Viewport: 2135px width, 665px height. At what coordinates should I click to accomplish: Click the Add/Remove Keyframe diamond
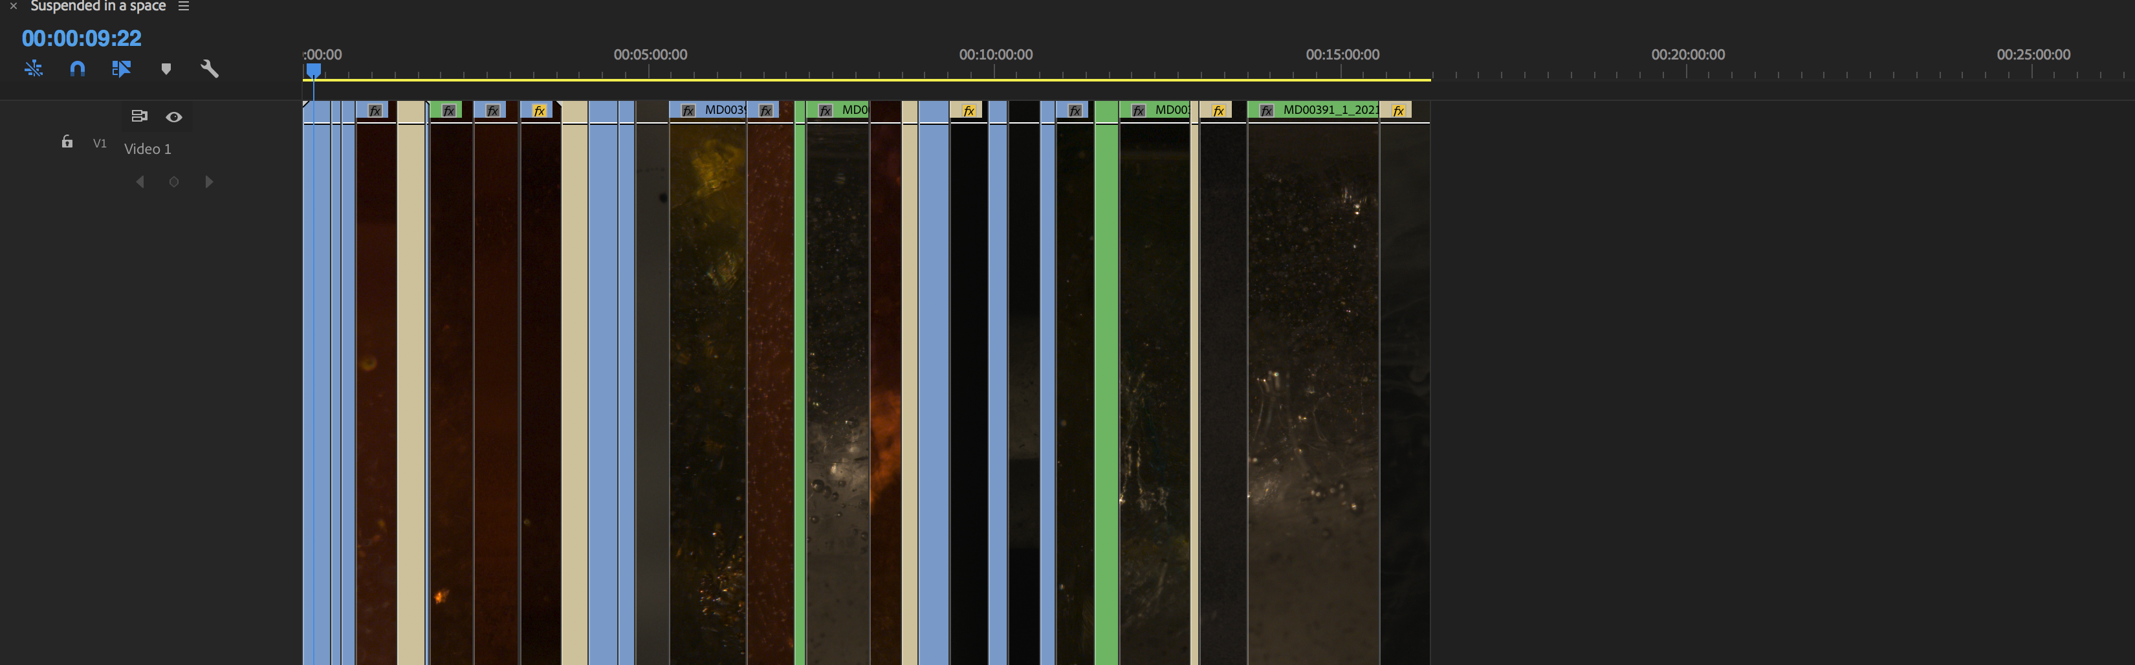pos(174,182)
